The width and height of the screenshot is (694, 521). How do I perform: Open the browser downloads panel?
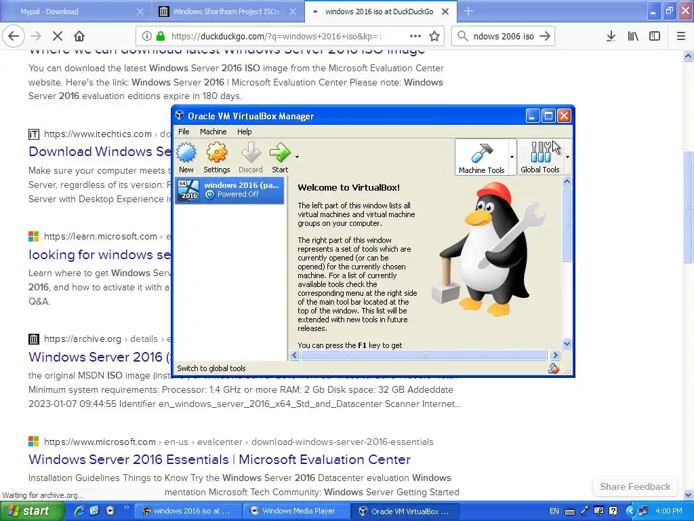pyautogui.click(x=611, y=36)
